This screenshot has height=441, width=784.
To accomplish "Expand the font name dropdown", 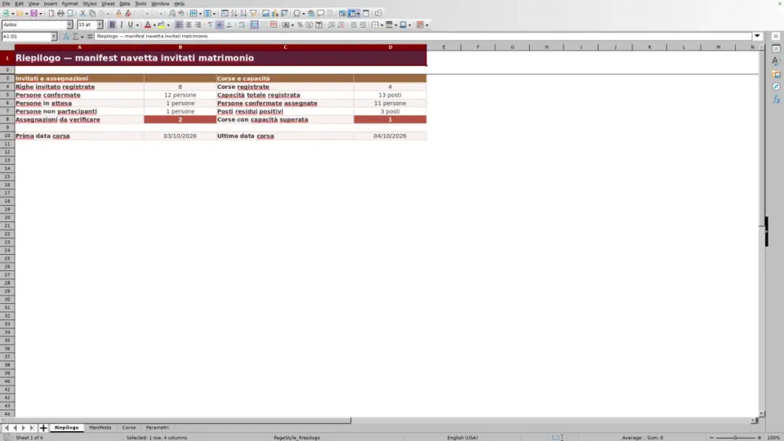I will tap(70, 25).
